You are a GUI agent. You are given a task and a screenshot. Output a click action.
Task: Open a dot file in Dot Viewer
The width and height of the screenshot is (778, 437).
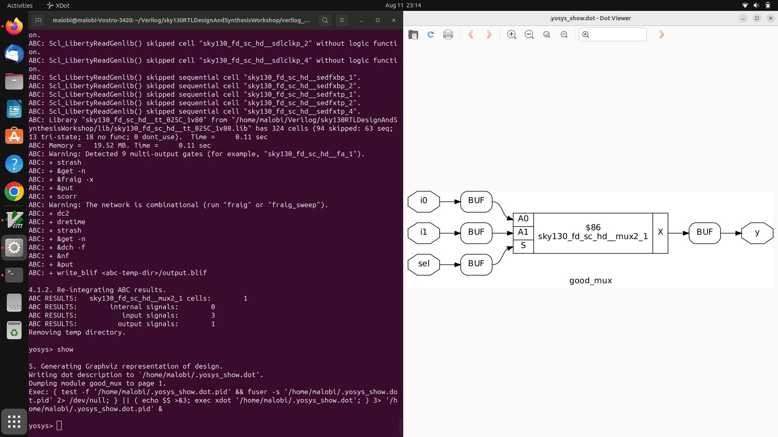click(413, 34)
